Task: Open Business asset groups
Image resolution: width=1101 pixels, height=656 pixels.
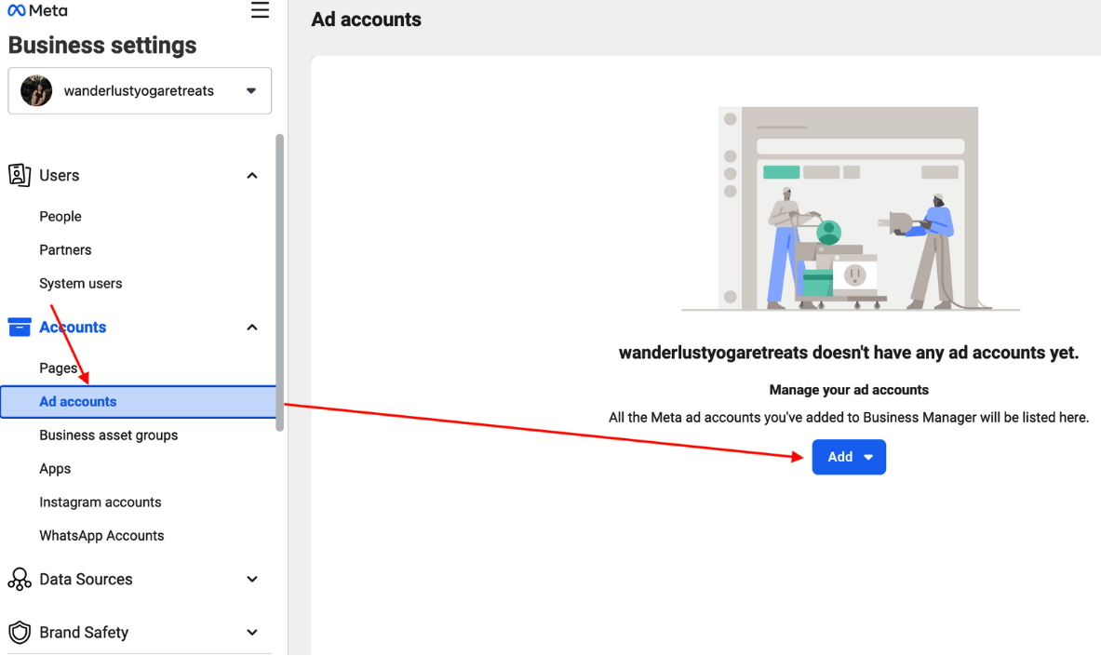Action: click(x=109, y=435)
